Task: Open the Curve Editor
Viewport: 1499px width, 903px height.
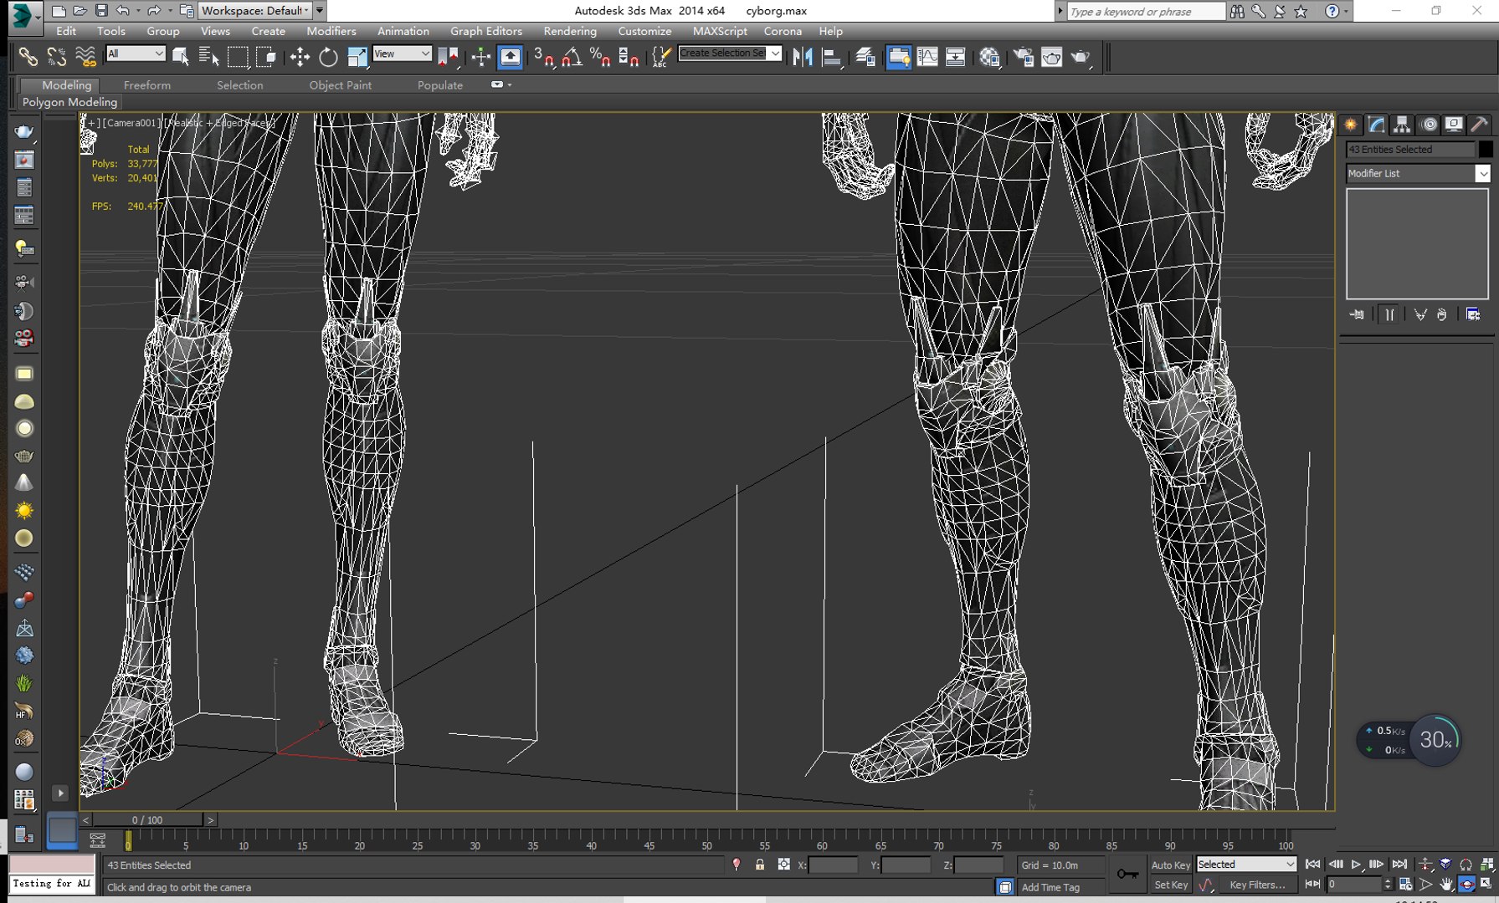Action: click(x=927, y=57)
